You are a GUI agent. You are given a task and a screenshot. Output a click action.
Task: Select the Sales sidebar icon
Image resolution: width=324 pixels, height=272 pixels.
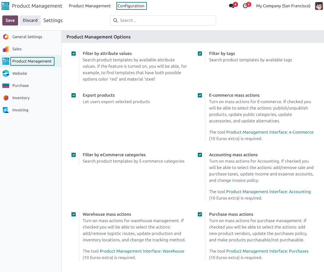pos(6,49)
